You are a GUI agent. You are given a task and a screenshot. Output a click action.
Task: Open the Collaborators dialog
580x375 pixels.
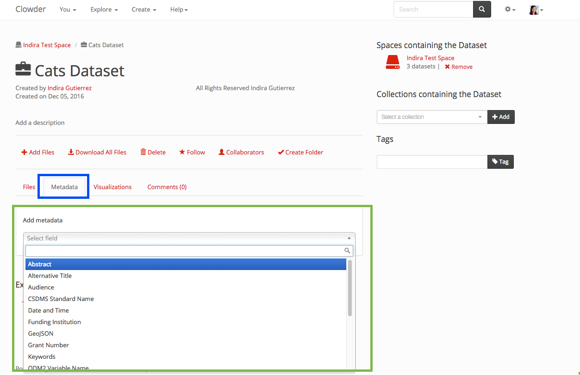click(x=241, y=152)
